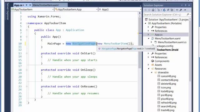200x112 pixels.
Task: Collapse the OnResume() method block
Action: click(27, 86)
